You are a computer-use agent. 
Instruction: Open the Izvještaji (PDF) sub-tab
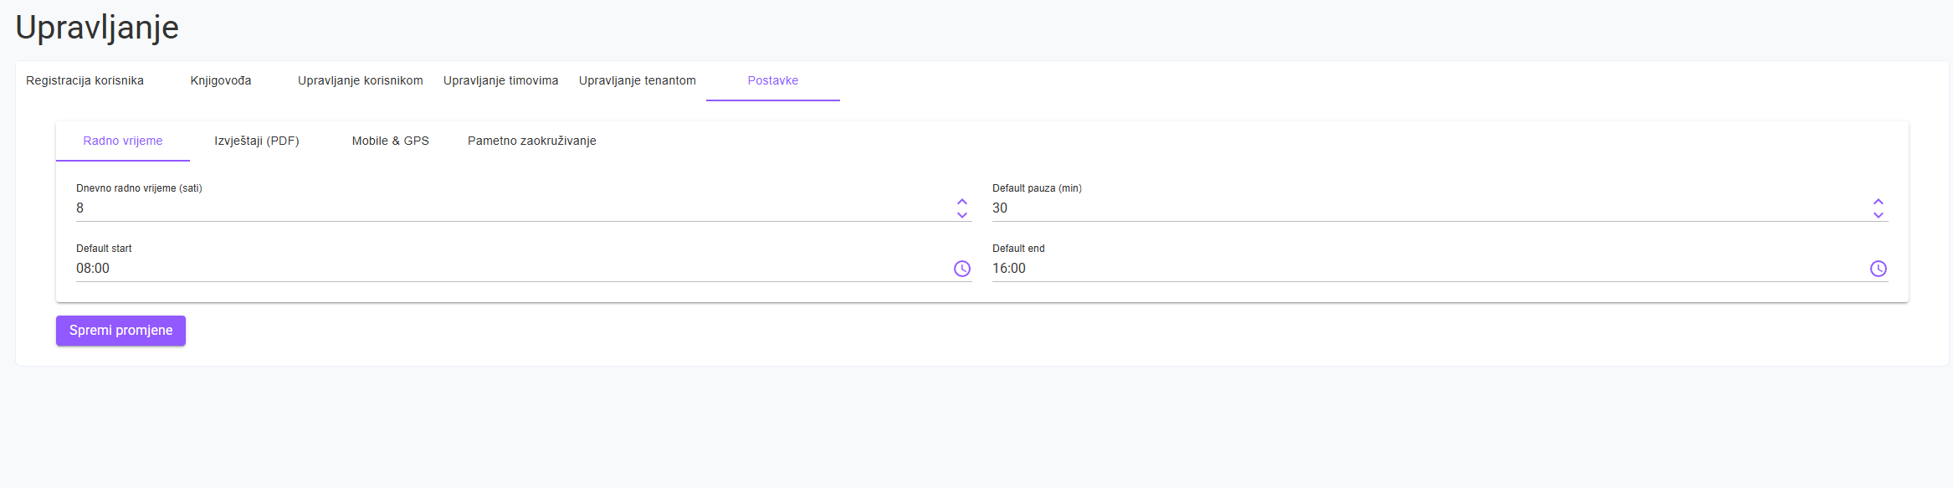pos(256,141)
